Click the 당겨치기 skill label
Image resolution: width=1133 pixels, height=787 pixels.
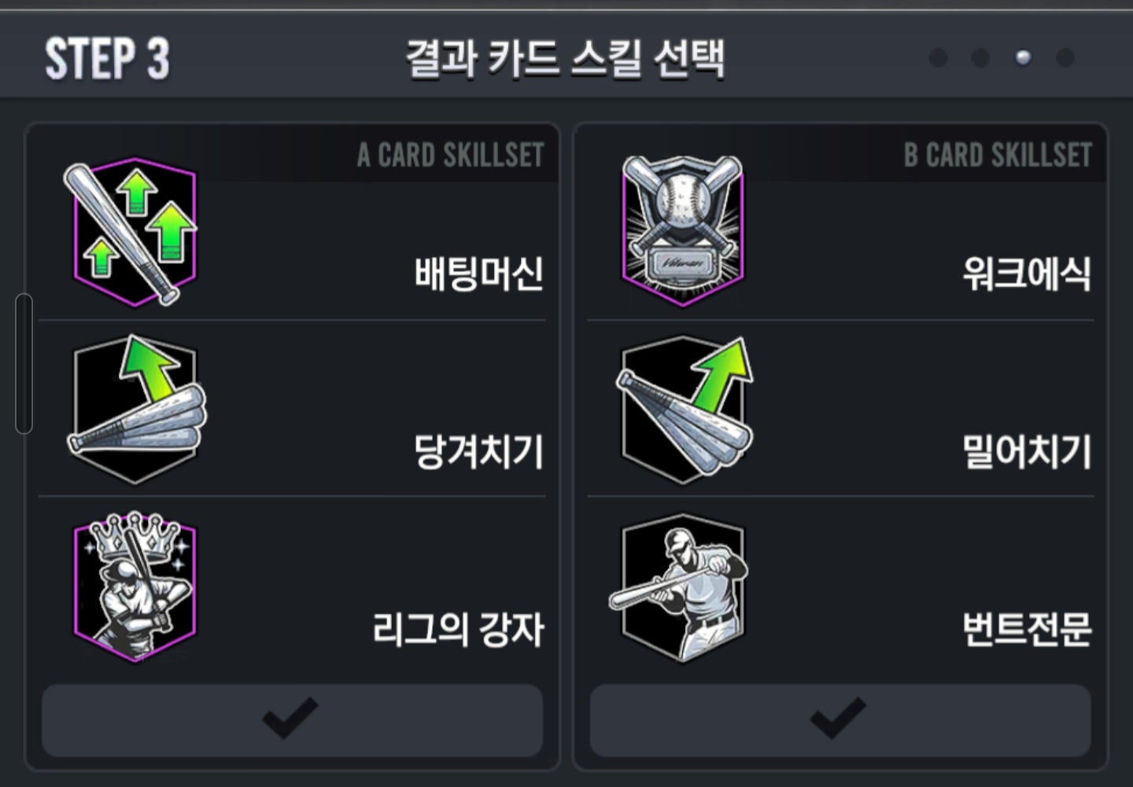478,452
